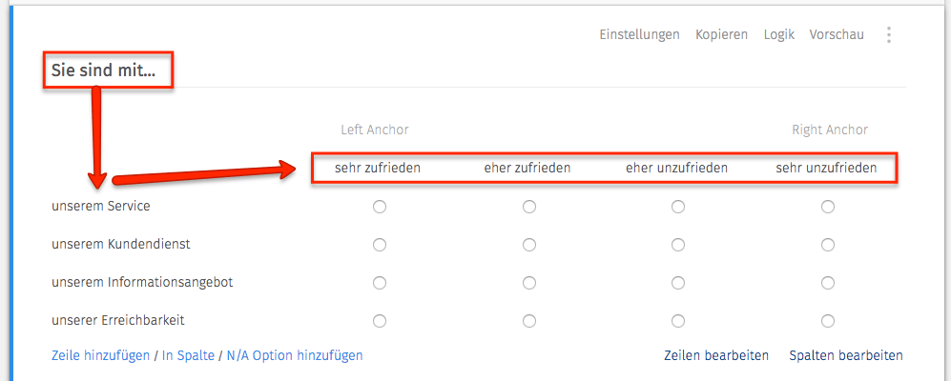Edit the Right Anchor placeholder field

830,130
